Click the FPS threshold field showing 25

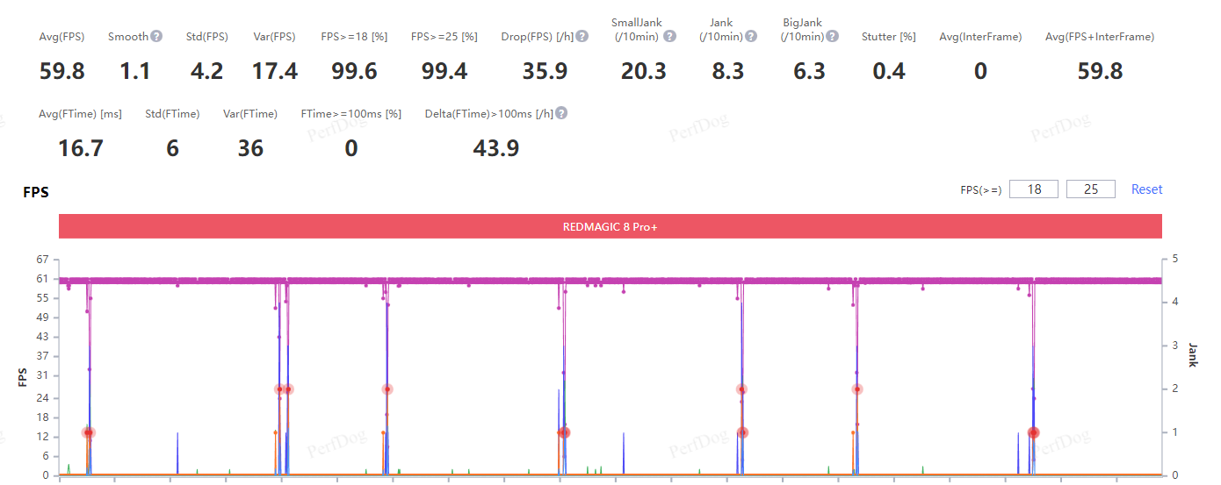pyautogui.click(x=1091, y=189)
